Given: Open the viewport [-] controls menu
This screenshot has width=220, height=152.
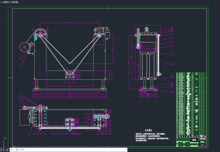Looking at the screenshot, I should pyautogui.click(x=1, y=2).
